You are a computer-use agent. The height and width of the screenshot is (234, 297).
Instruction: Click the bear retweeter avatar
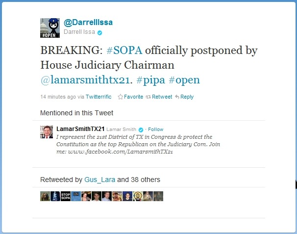point(45,196)
